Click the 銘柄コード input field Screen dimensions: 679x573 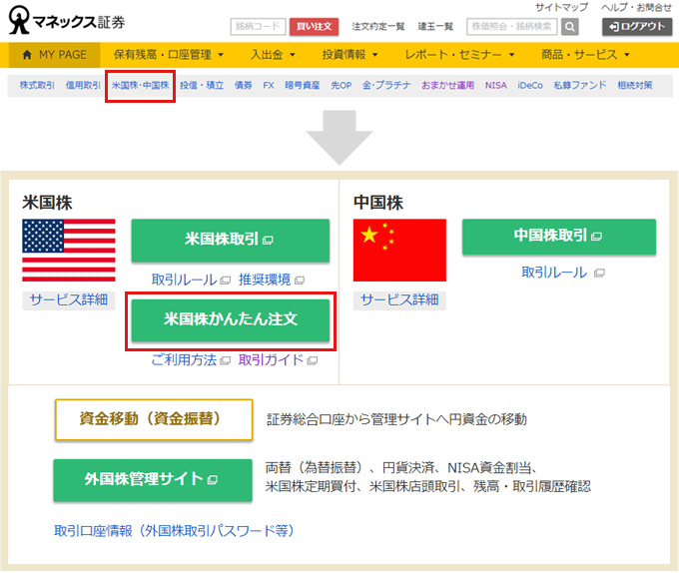258,27
